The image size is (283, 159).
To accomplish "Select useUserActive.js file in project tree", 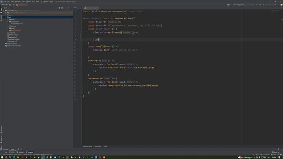I will point(15,30).
